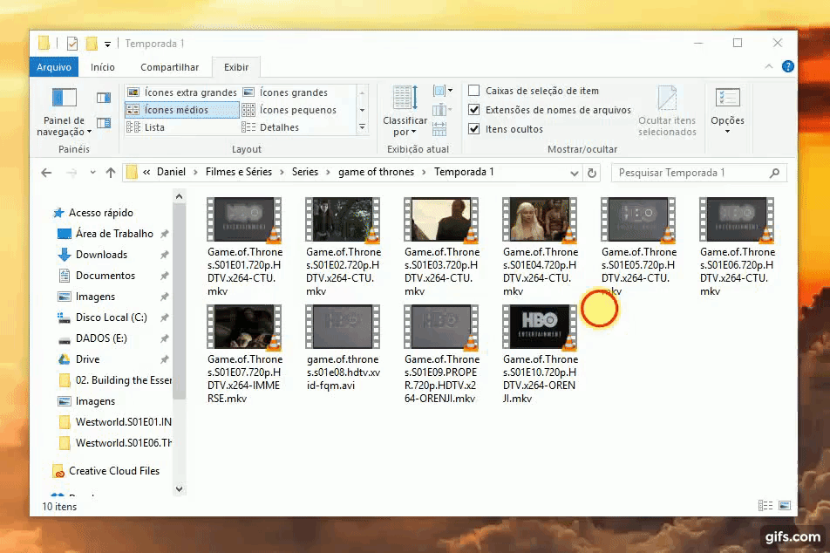The width and height of the screenshot is (830, 553).
Task: Open Downloads in the sidebar
Action: [x=101, y=255]
